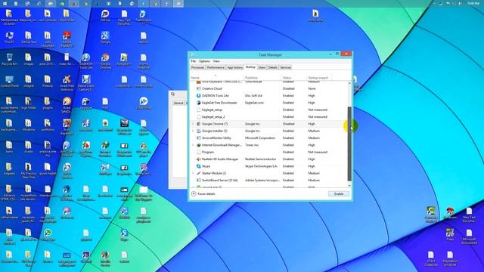Open Google Chrome desktop shortcut

105,61
